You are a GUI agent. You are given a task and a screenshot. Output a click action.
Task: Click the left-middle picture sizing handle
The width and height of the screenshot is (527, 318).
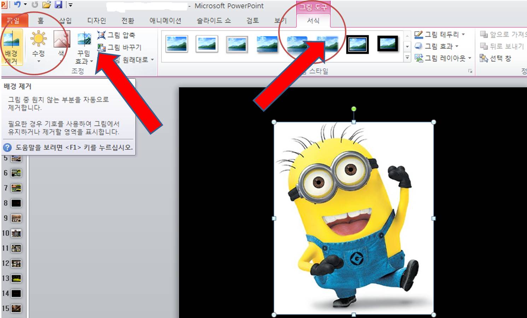274,218
